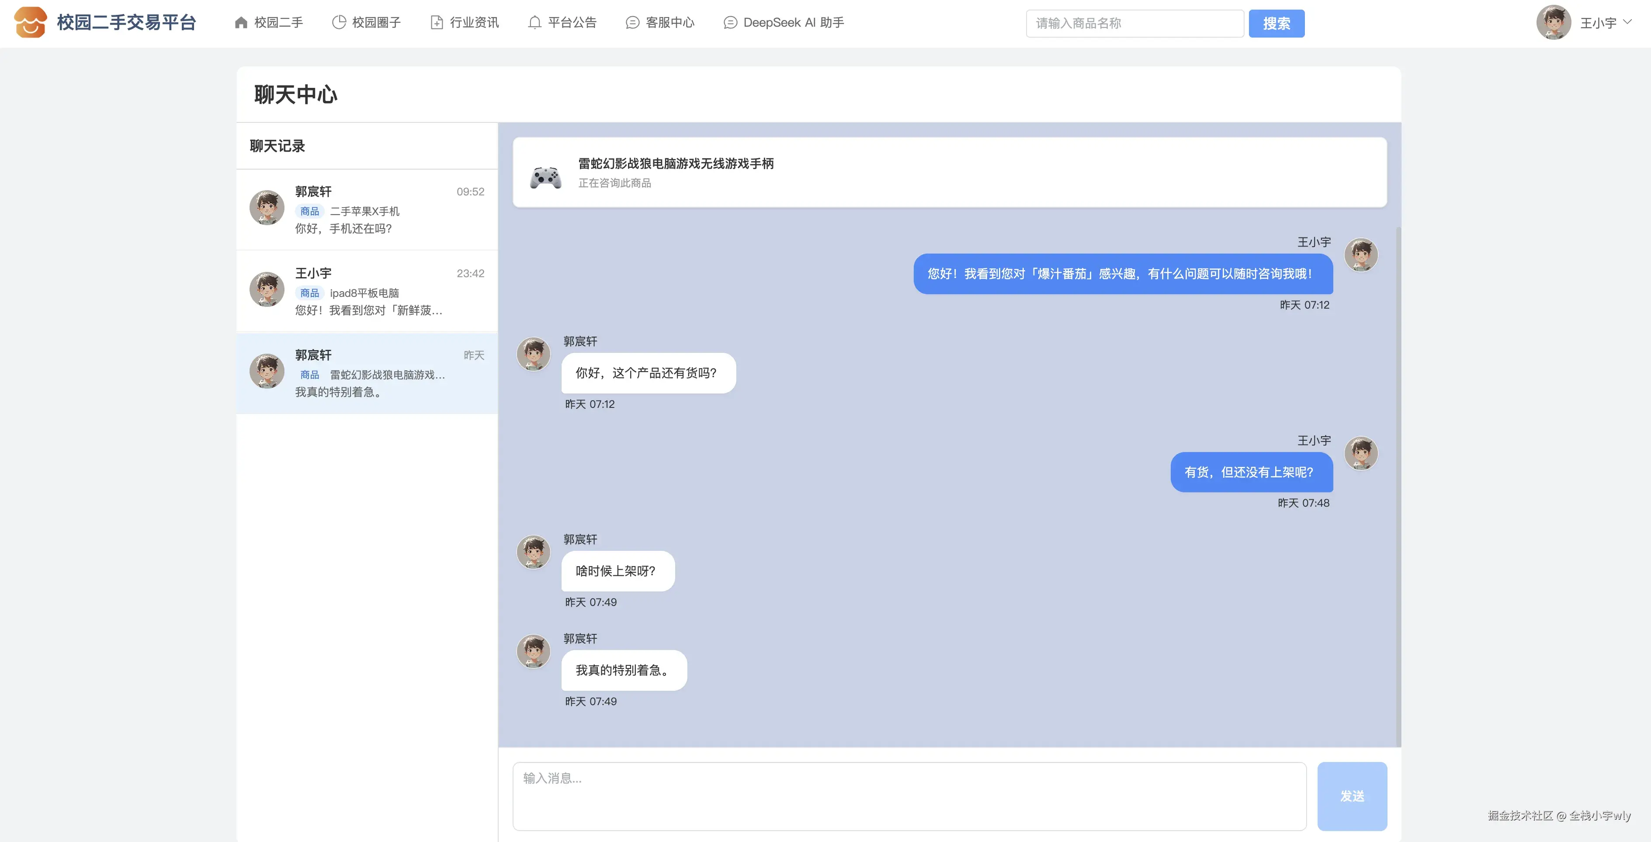Click the 客服中心 chat bubble icon

pyautogui.click(x=632, y=23)
